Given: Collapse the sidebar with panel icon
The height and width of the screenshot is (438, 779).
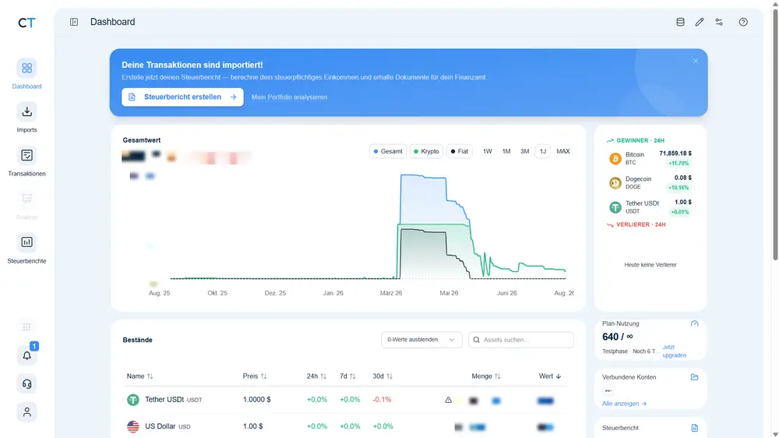Looking at the screenshot, I should click(74, 22).
